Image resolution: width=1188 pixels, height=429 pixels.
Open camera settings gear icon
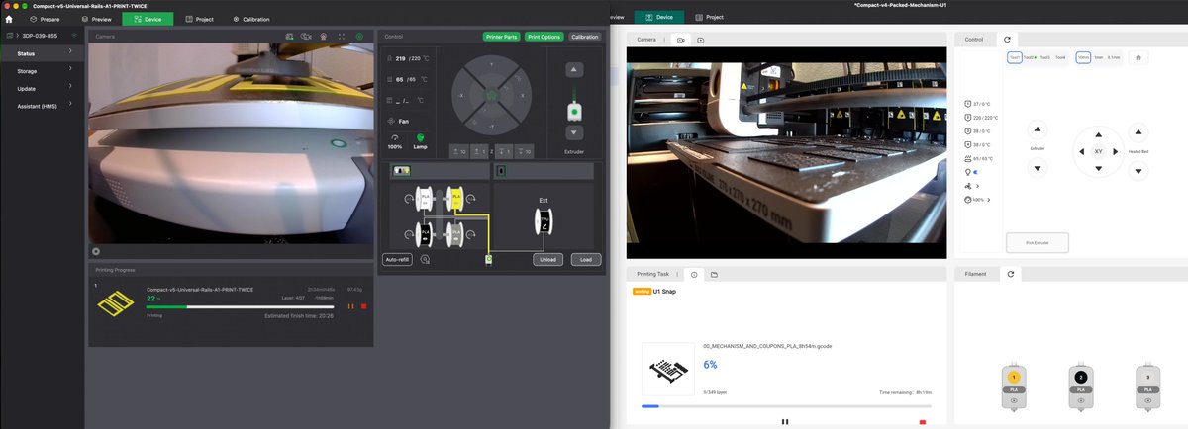(359, 36)
